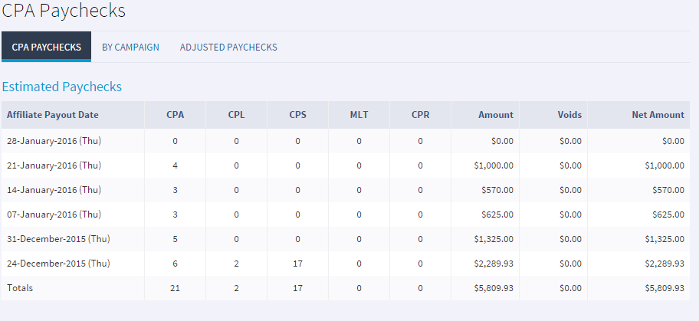Click the Amount column header
Image resolution: width=699 pixels, height=321 pixels.
coord(495,115)
